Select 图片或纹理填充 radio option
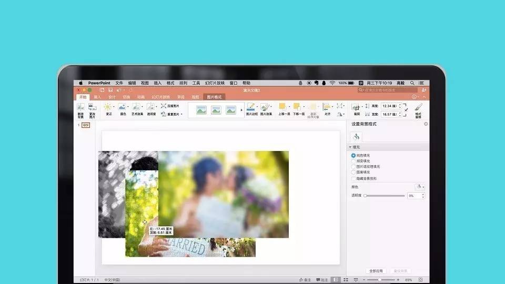The height and width of the screenshot is (284, 505). [353, 167]
